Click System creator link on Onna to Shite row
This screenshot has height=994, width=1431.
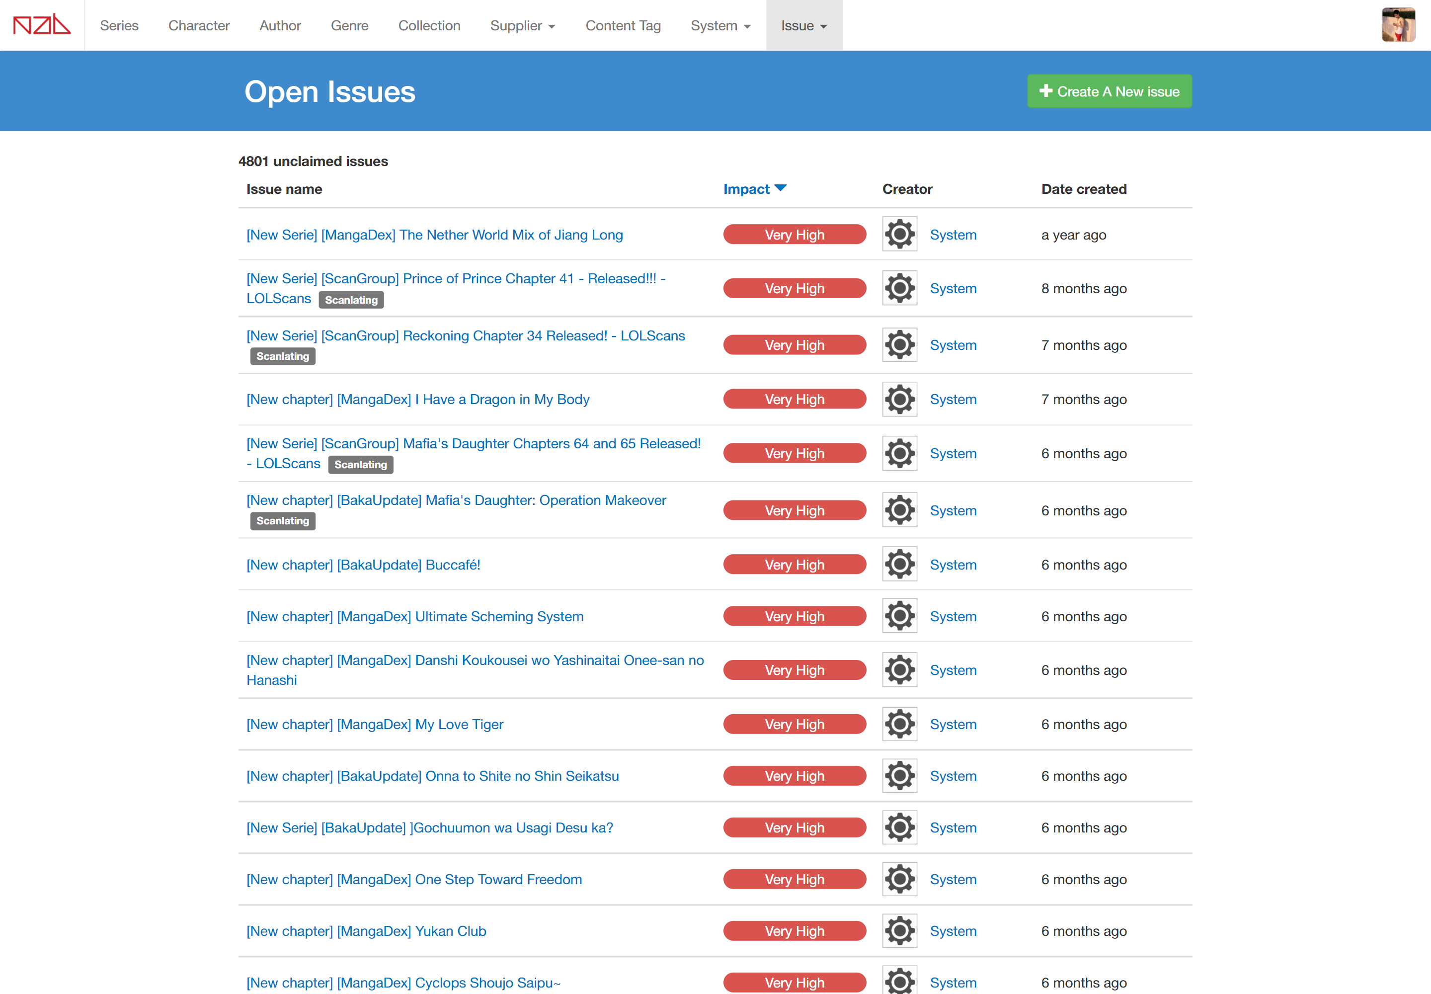(953, 776)
